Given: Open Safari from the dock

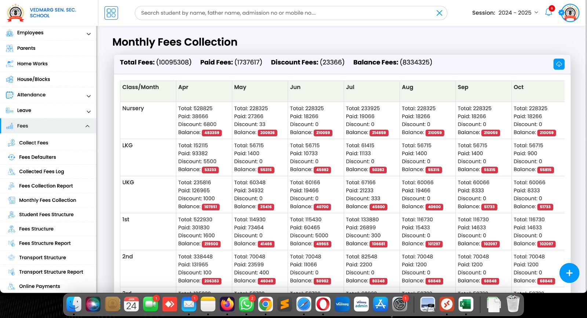Looking at the screenshot, I should 304,304.
